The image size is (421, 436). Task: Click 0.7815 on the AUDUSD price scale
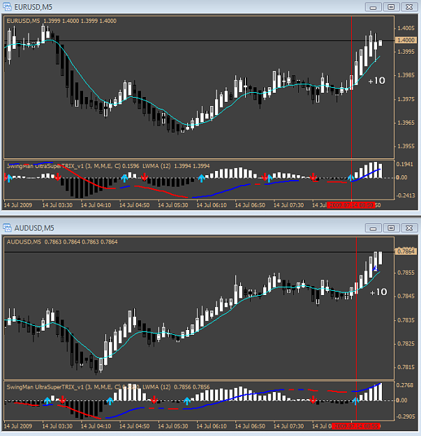tap(406, 368)
